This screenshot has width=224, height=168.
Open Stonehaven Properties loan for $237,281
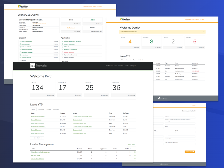[38, 133]
